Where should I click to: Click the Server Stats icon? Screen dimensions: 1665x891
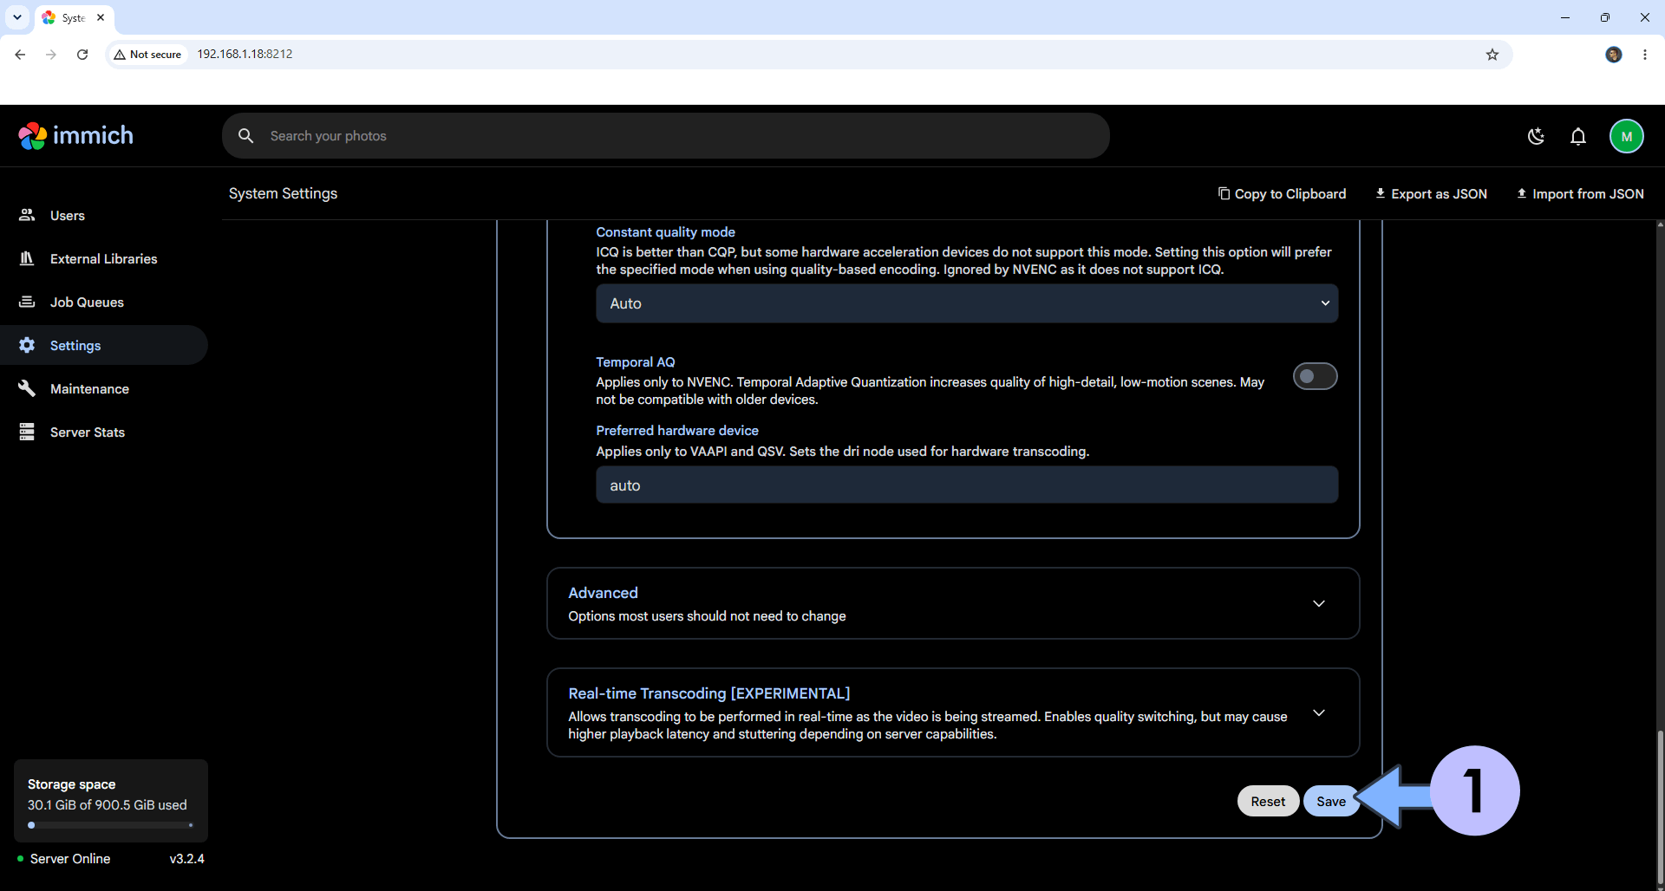(x=27, y=432)
